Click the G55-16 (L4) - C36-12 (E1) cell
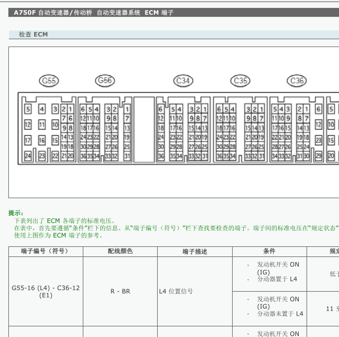339x337 pixels. pos(46,291)
